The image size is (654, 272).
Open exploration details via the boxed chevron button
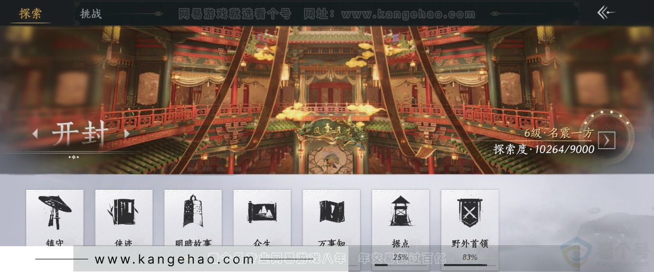pos(606,140)
